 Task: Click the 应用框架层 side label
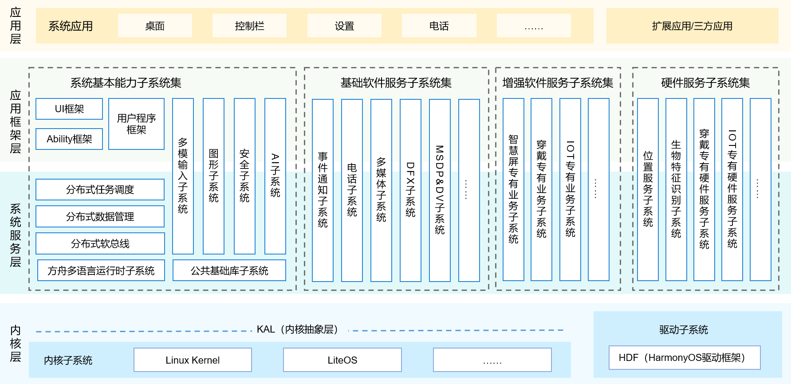tap(16, 122)
